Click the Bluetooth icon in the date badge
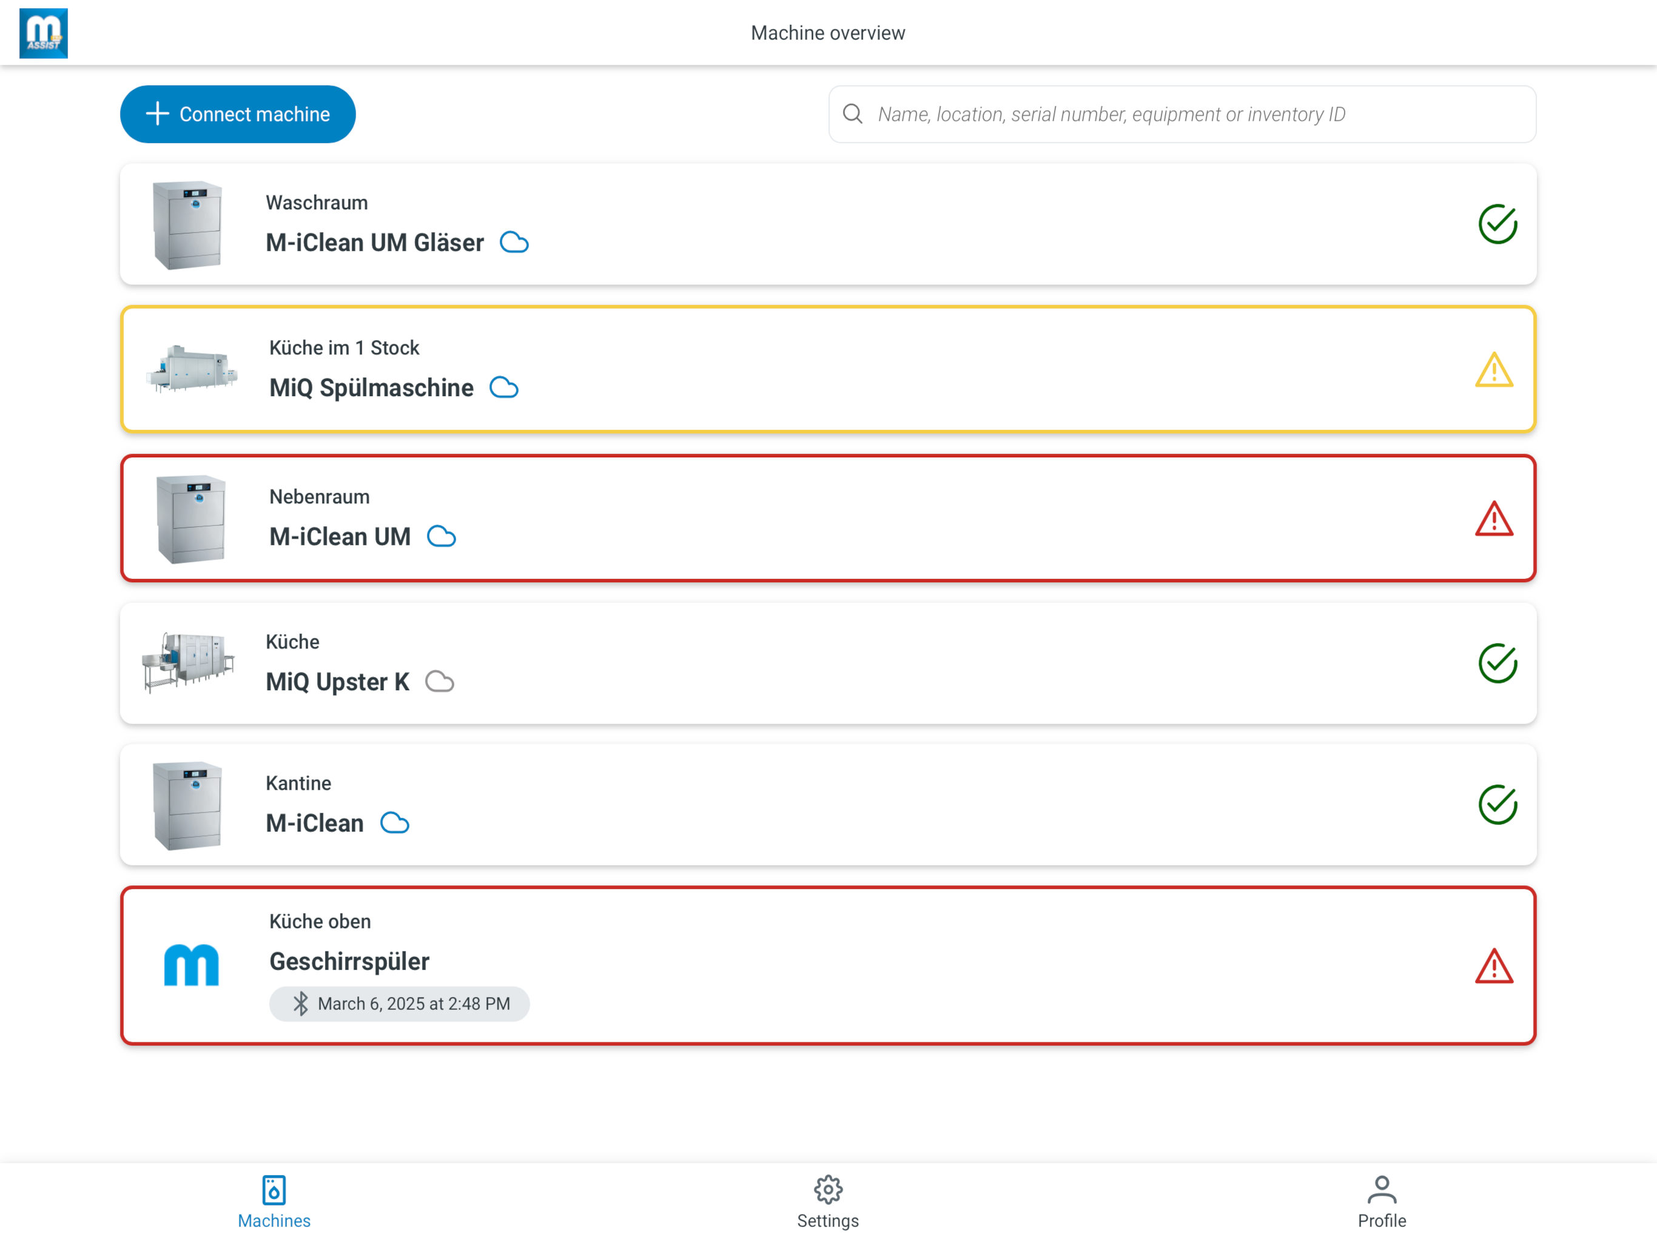 tap(300, 1004)
